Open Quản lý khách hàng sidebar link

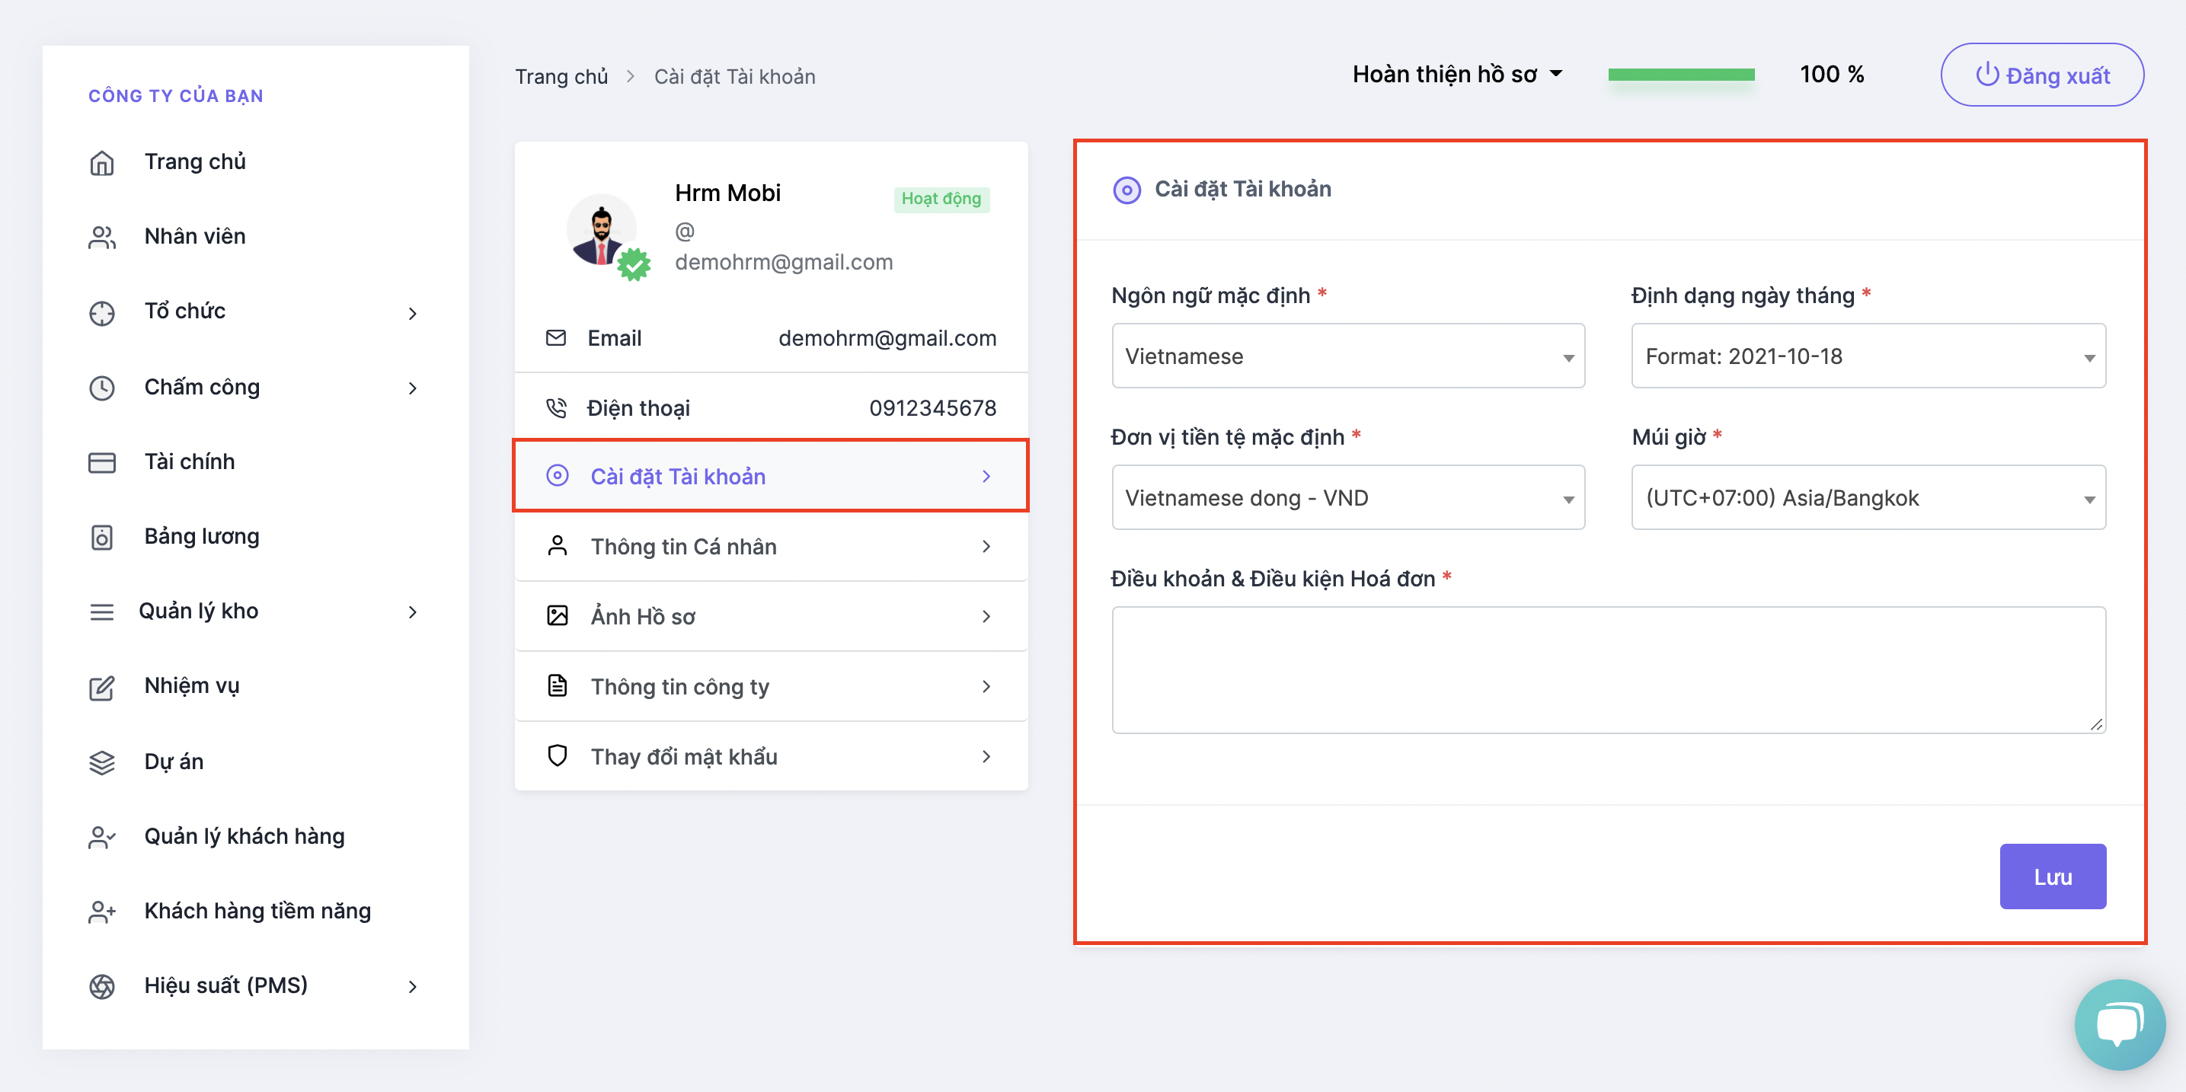244,837
